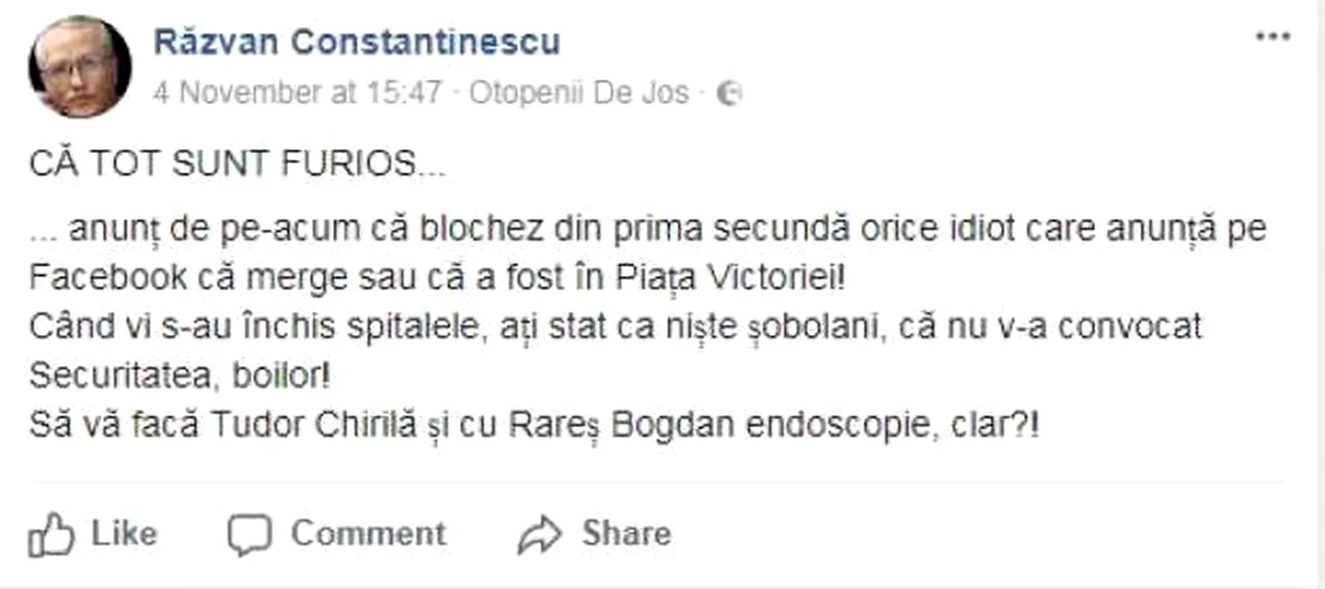Click the name "Tudor Chirilă" in the post
1325x589 pixels.
pos(313,425)
